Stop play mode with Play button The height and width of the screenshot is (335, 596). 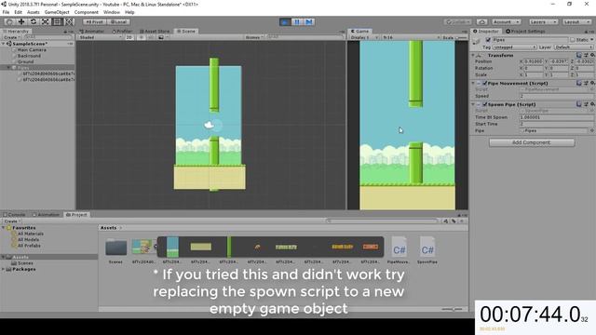click(285, 22)
